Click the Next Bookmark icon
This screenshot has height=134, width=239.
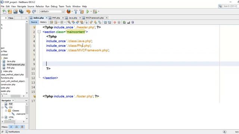coord(96,22)
